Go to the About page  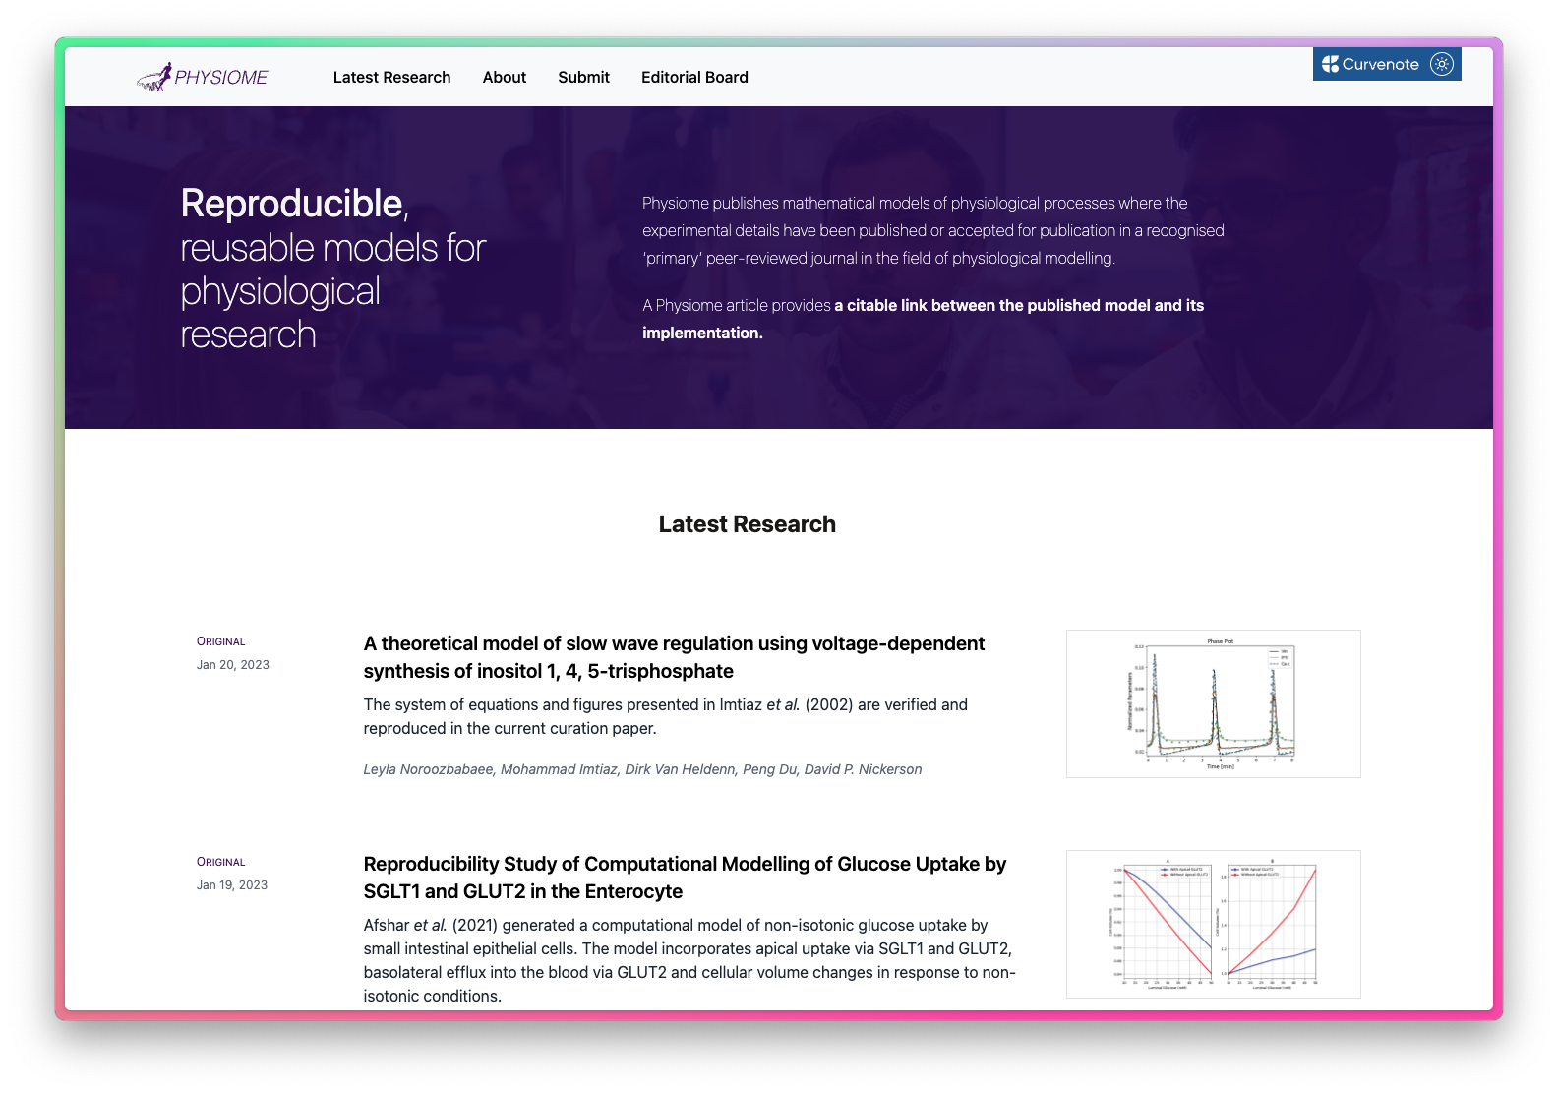504,77
